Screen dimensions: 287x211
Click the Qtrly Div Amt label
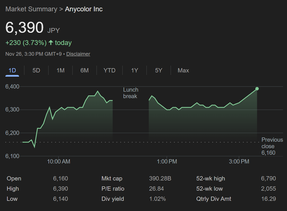[x=214, y=199]
